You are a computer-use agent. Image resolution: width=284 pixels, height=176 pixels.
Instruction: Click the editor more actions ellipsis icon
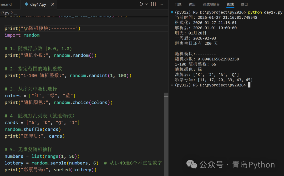click(161, 4)
